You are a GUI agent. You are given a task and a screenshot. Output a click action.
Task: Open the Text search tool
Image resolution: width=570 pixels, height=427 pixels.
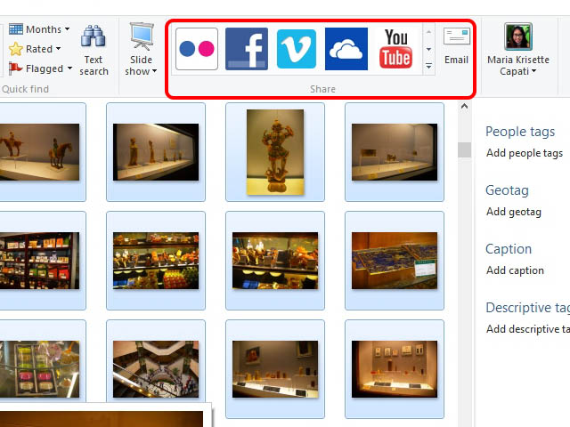click(94, 50)
